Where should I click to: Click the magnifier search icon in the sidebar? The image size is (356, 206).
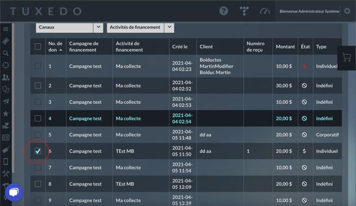click(x=6, y=53)
